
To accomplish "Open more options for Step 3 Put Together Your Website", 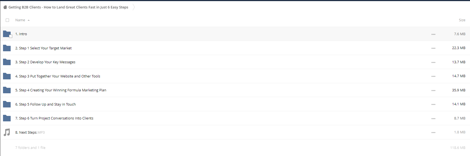I will click(x=433, y=76).
